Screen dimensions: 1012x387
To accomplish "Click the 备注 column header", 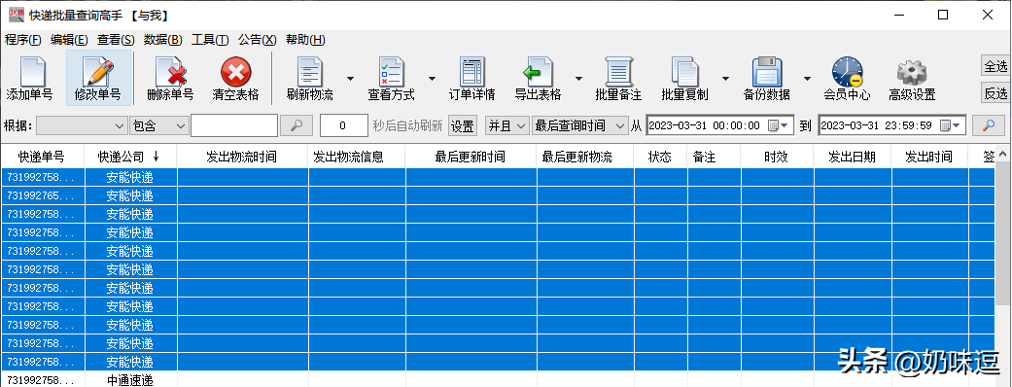I will tap(714, 157).
